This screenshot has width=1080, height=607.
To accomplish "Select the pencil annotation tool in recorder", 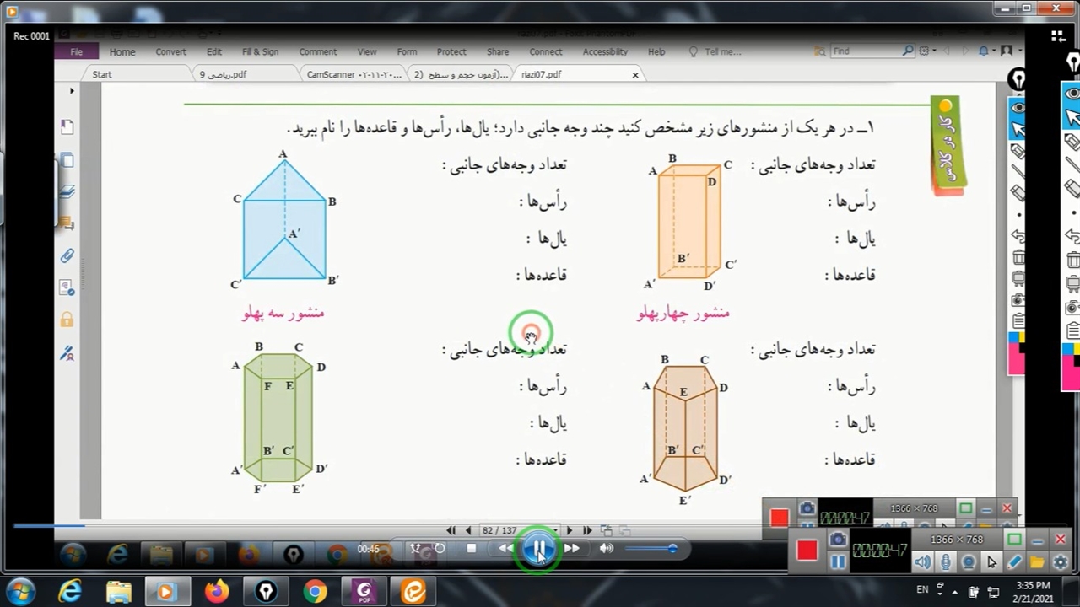I will point(1014,562).
